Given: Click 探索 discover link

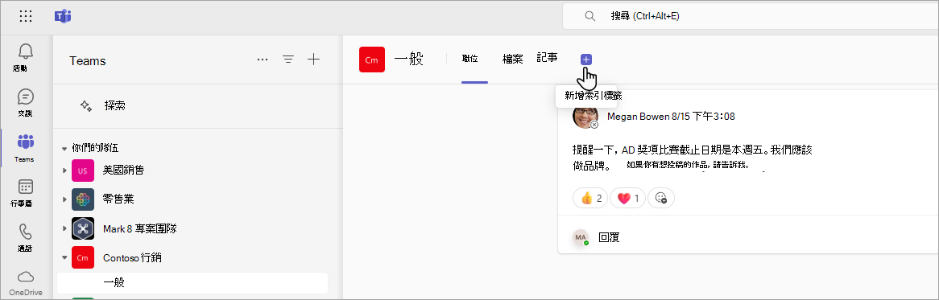Looking at the screenshot, I should (115, 106).
